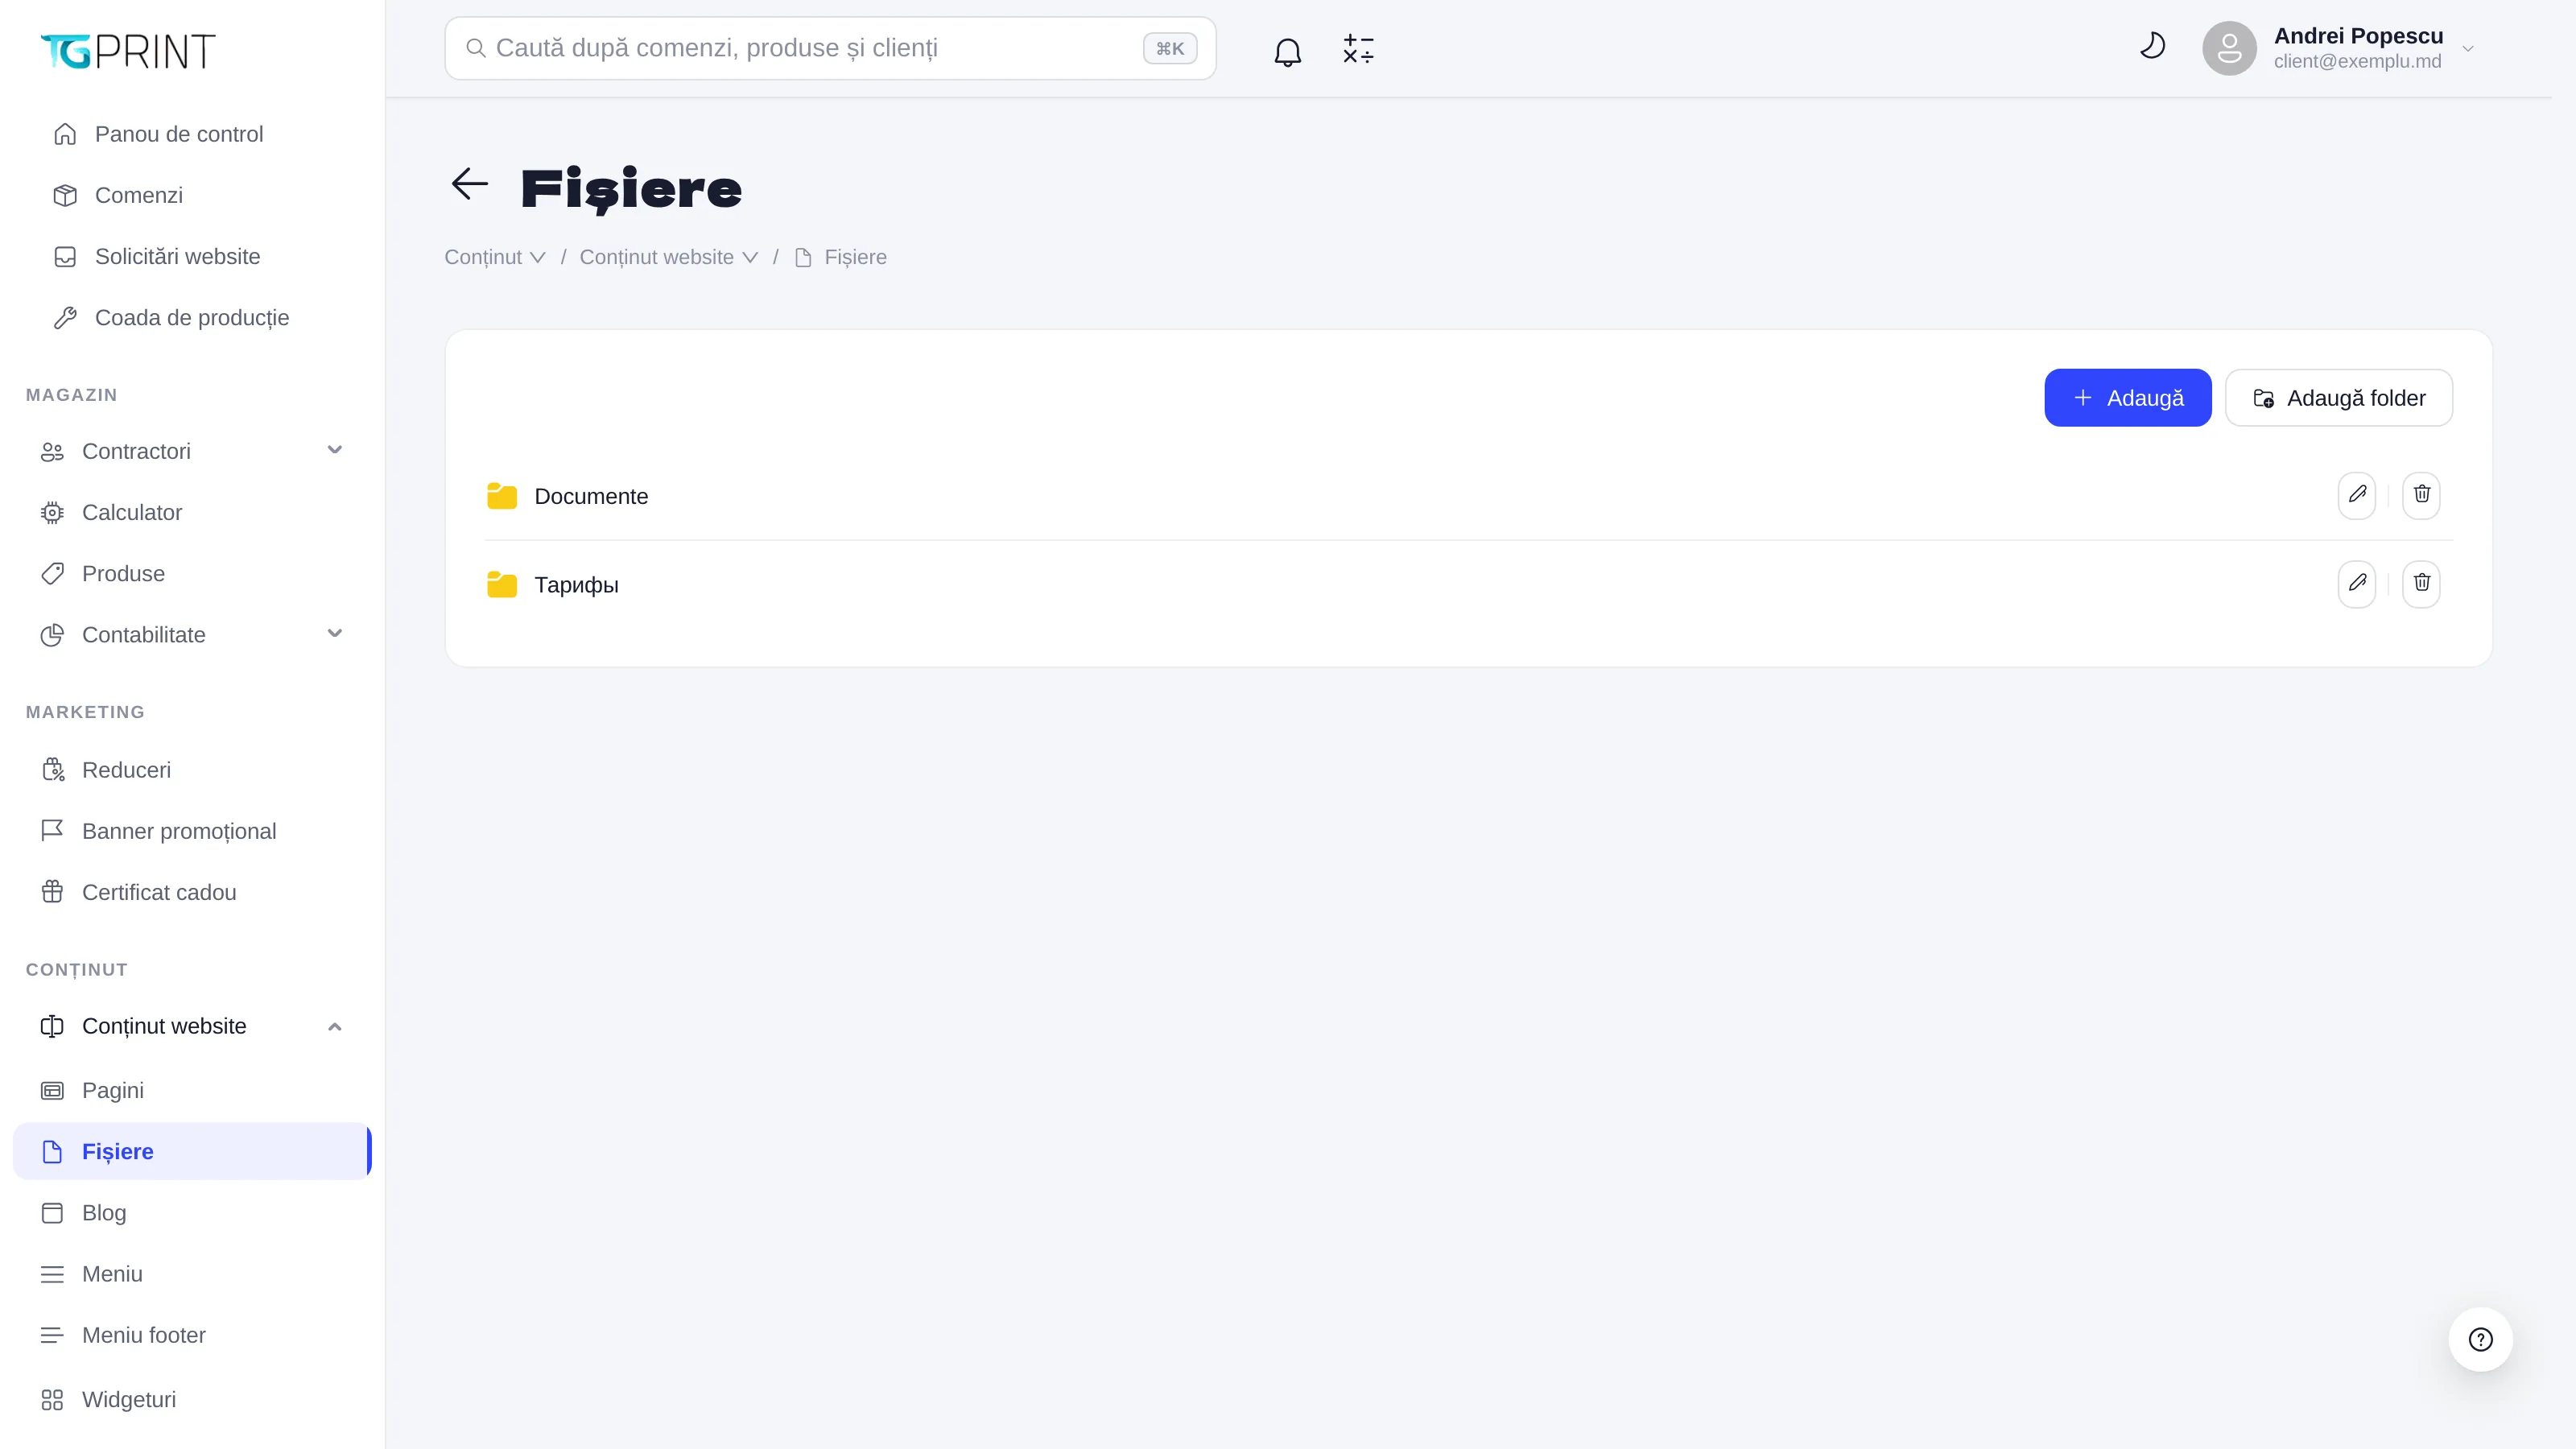Delete the Тарифы folder
The height and width of the screenshot is (1449, 2576).
[x=2421, y=583]
